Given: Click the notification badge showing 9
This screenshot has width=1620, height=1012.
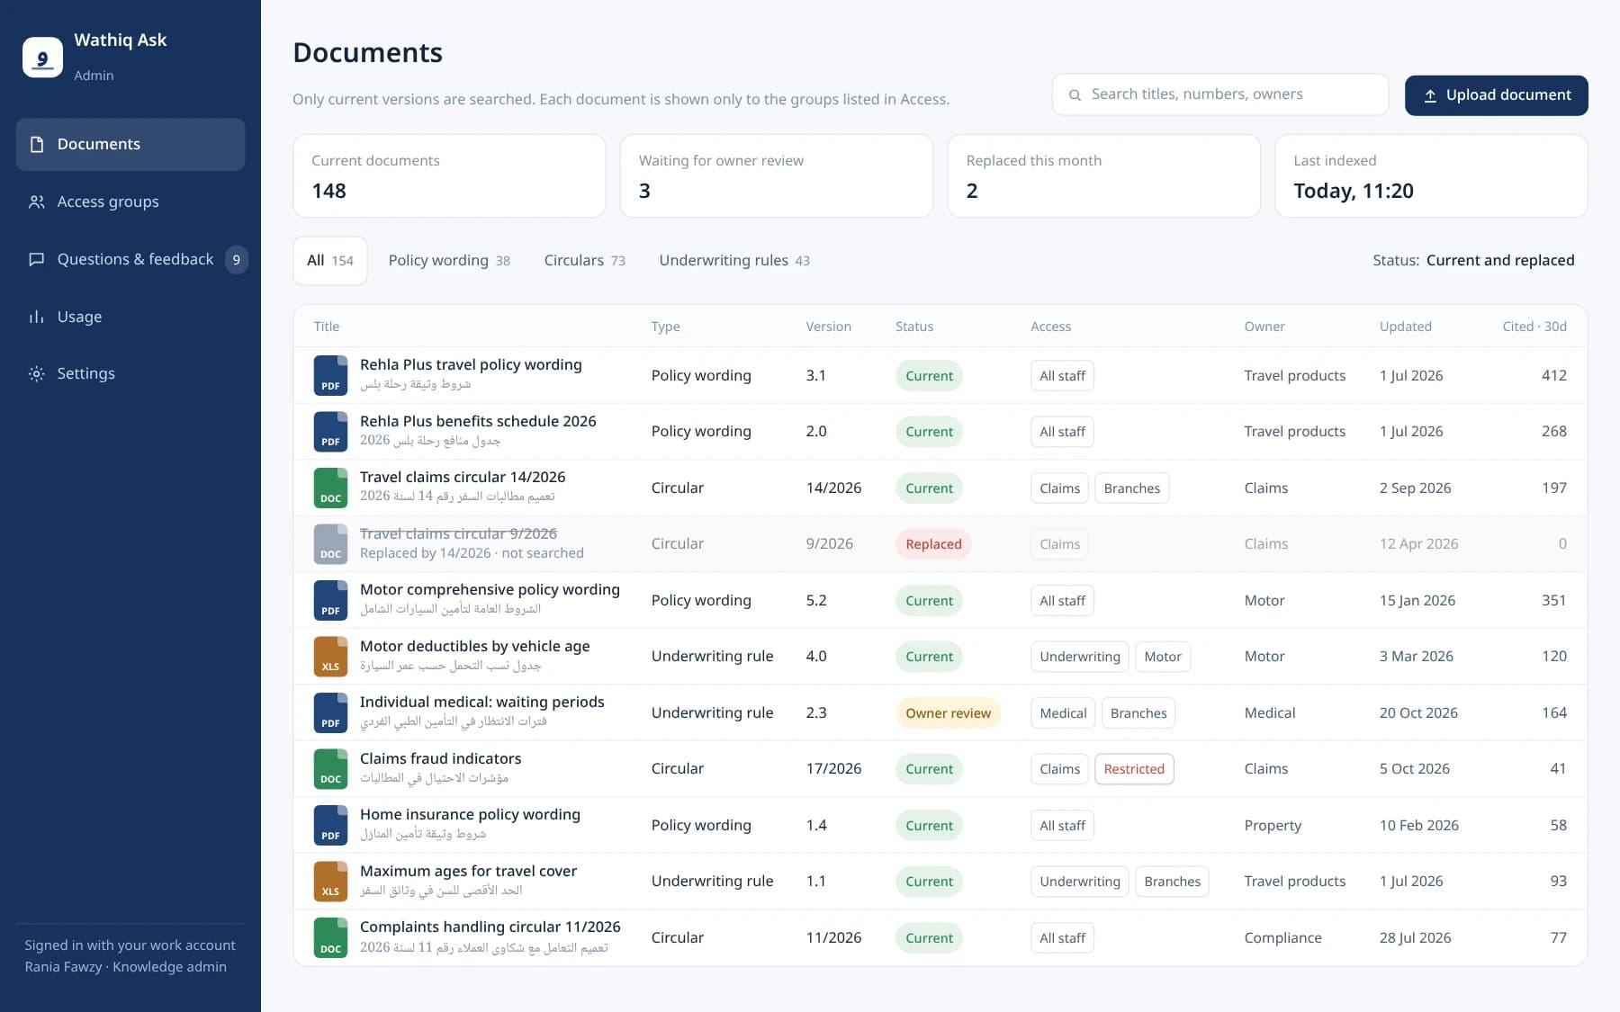Looking at the screenshot, I should click(237, 260).
